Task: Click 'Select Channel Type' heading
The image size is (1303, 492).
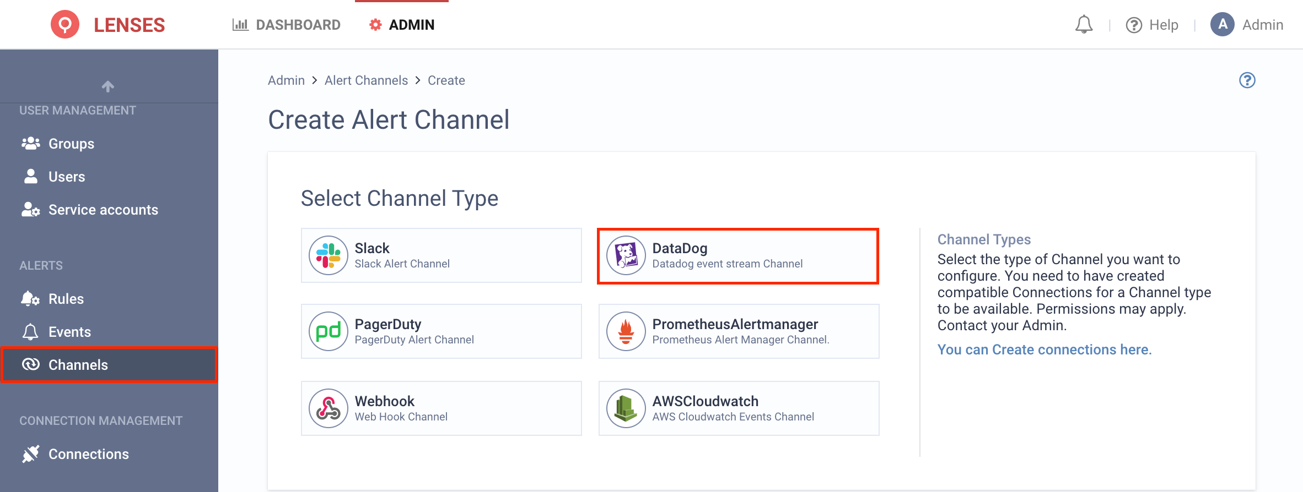Action: pyautogui.click(x=400, y=199)
